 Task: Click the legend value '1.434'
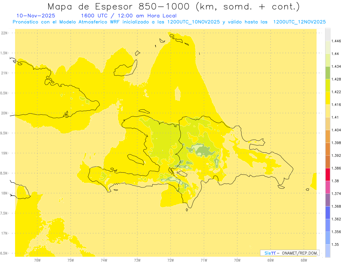[x=336, y=66]
